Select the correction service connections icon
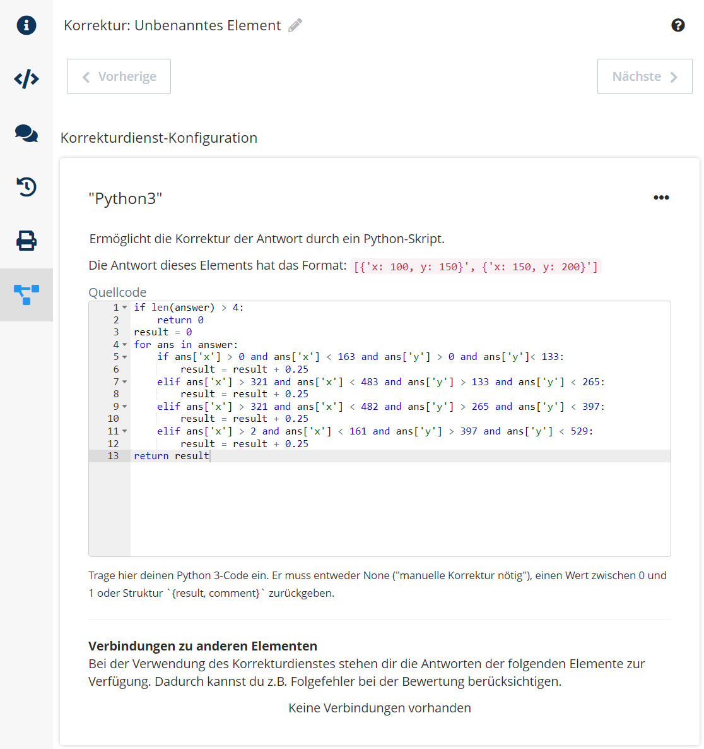The height and width of the screenshot is (749, 704). point(26,295)
